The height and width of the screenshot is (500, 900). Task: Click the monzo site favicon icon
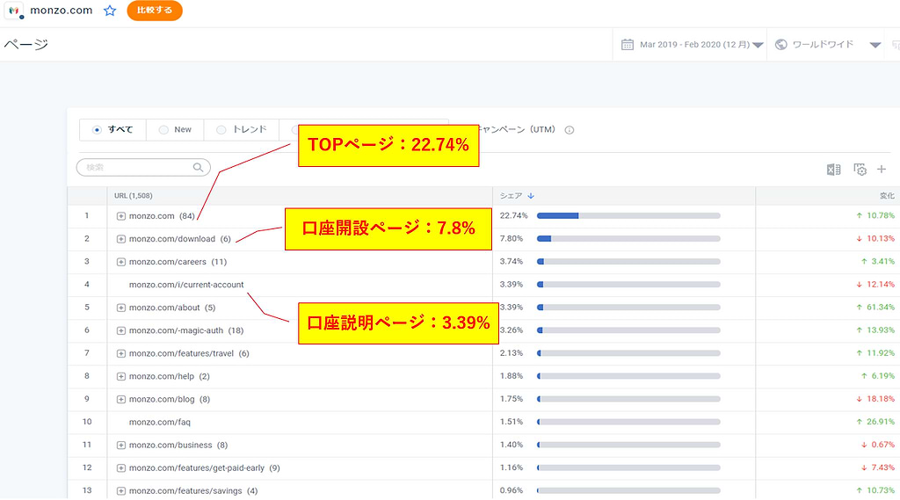tap(14, 11)
